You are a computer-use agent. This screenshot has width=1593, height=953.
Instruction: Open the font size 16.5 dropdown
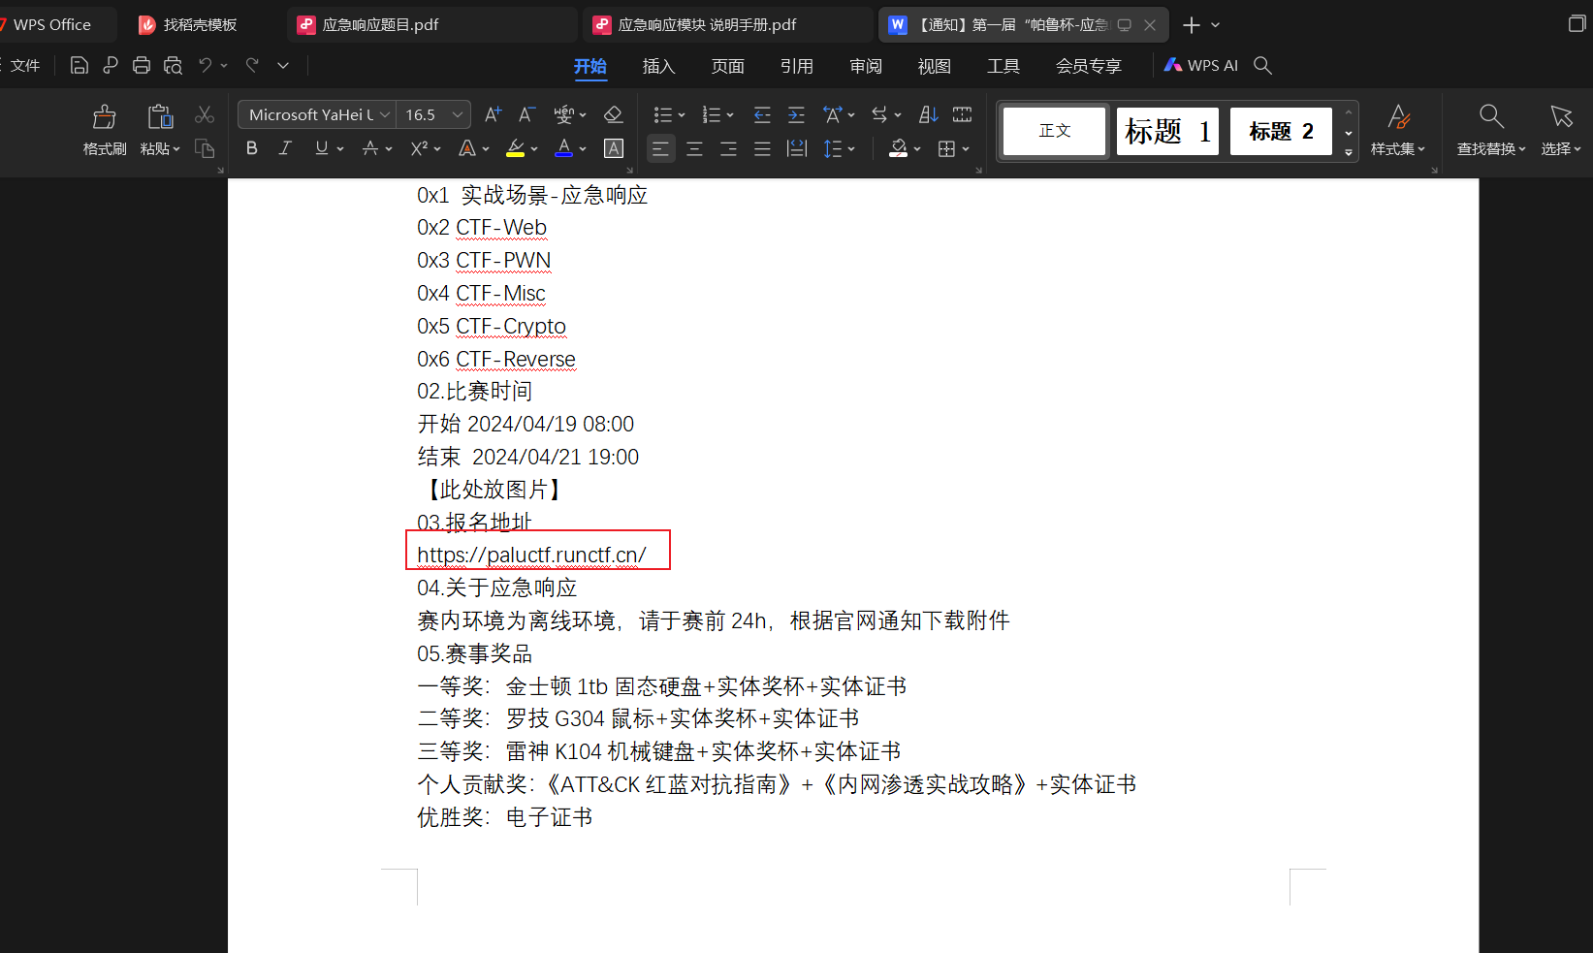458,114
